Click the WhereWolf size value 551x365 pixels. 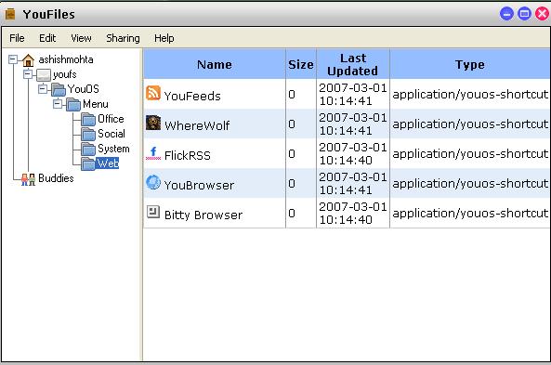click(x=292, y=124)
